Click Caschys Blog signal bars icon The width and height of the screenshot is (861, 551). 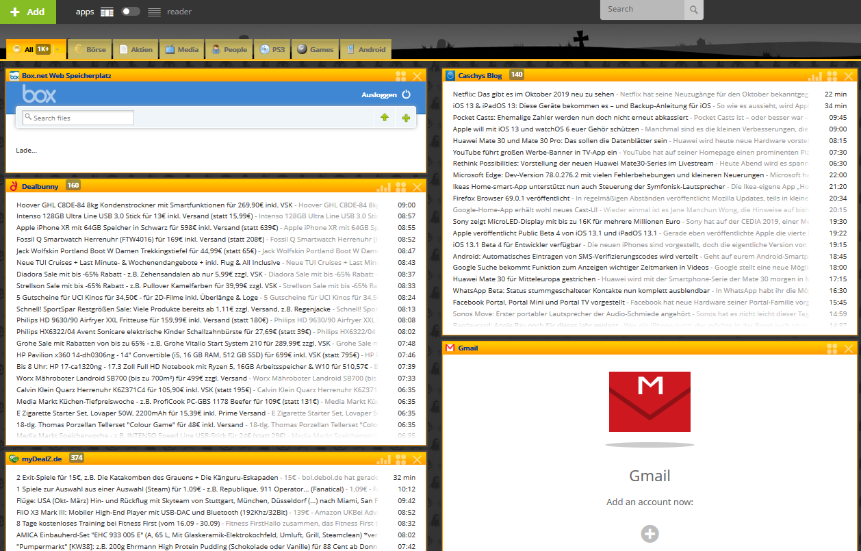815,76
